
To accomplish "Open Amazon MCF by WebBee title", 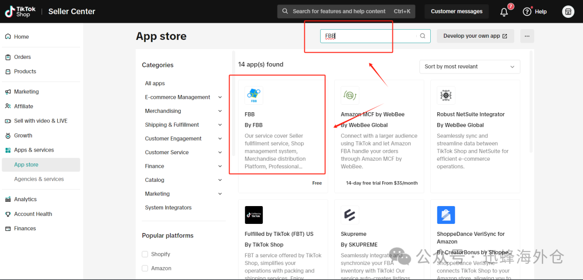I will pyautogui.click(x=372, y=114).
